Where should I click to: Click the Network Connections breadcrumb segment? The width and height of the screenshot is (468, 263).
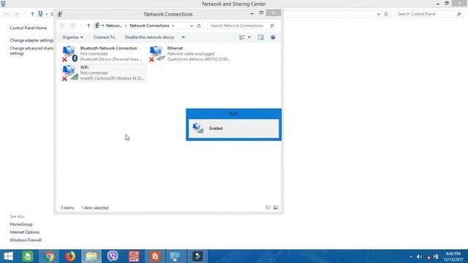point(149,26)
